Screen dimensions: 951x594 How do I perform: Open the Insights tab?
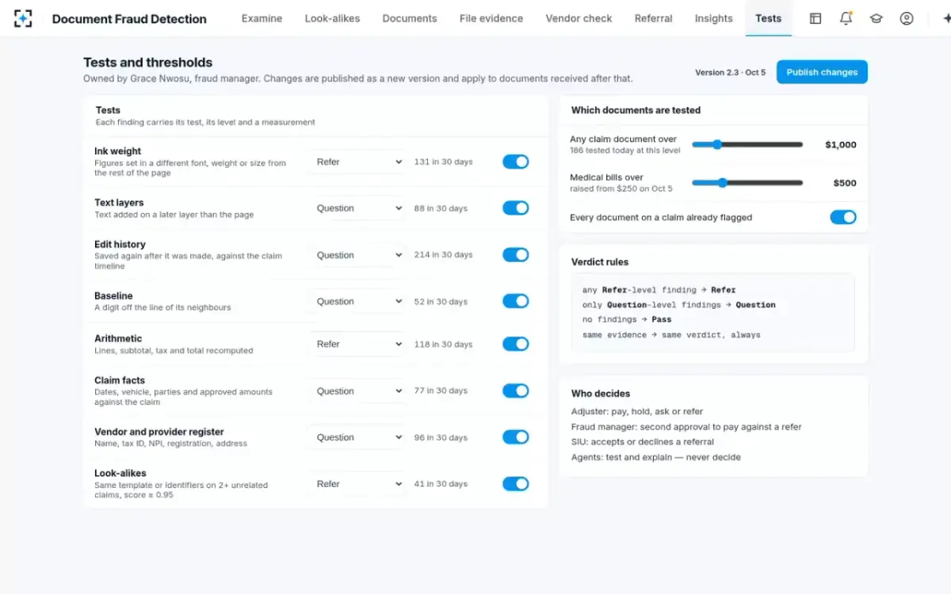point(713,18)
